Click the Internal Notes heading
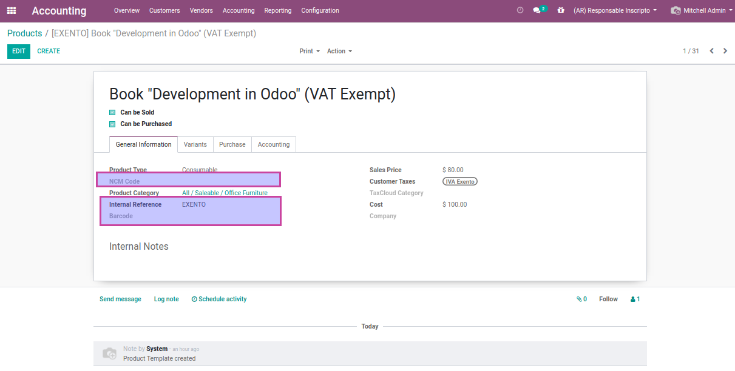Image resolution: width=735 pixels, height=371 pixels. [139, 246]
